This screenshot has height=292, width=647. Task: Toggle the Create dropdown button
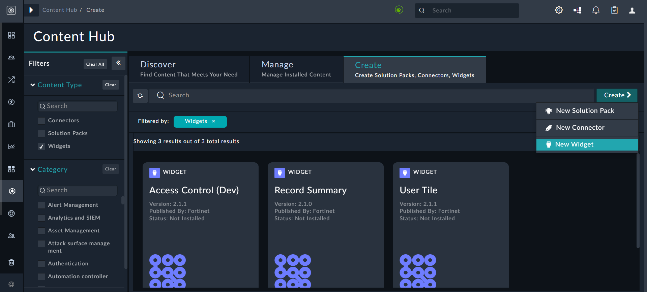click(617, 95)
